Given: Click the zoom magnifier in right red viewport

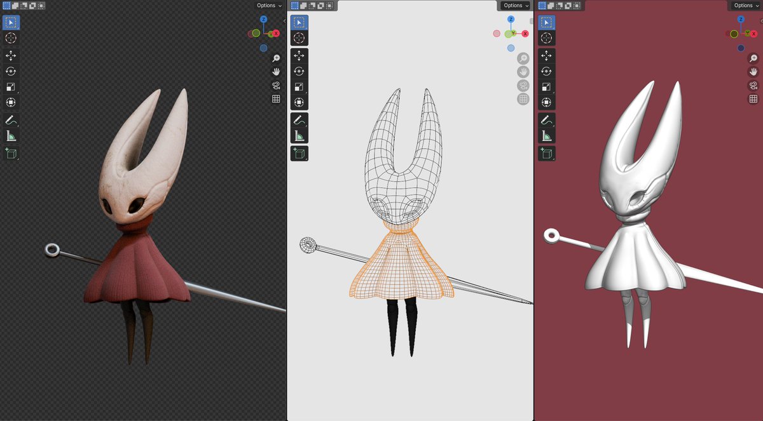Looking at the screenshot, I should click(x=753, y=58).
